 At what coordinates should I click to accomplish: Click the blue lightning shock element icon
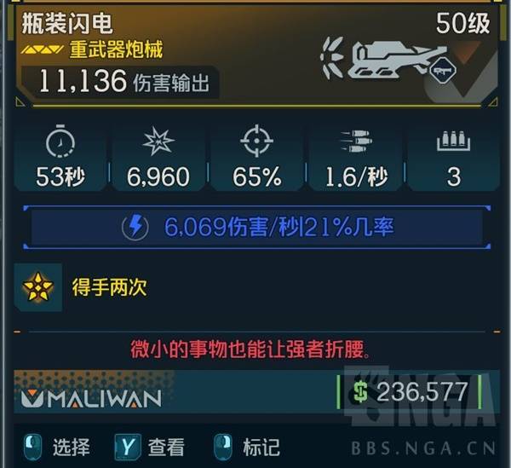click(135, 227)
